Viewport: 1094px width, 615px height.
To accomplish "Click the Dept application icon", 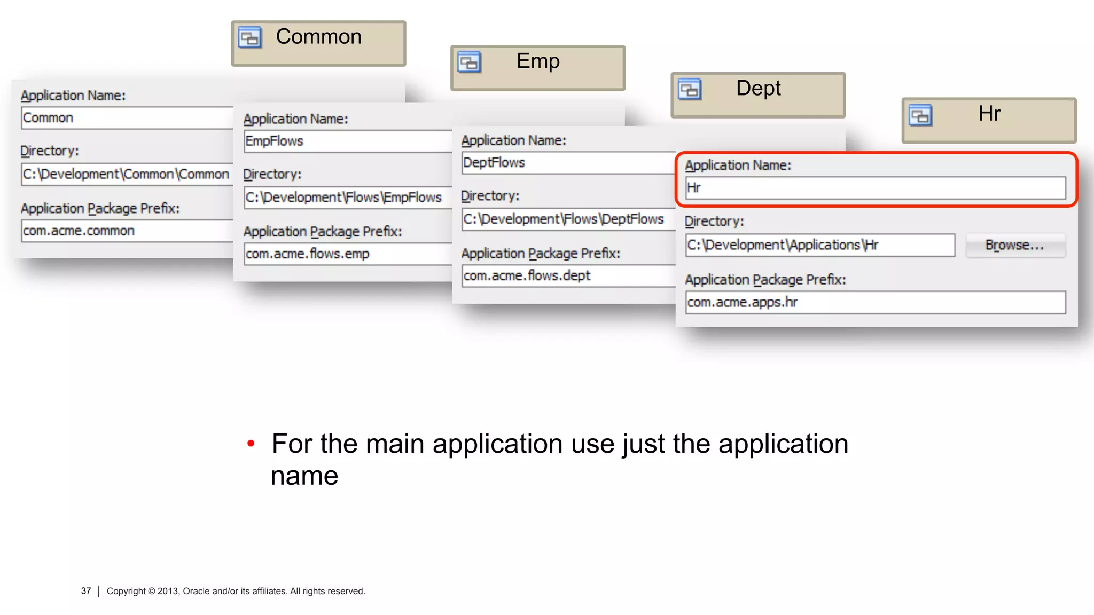I will (x=690, y=89).
